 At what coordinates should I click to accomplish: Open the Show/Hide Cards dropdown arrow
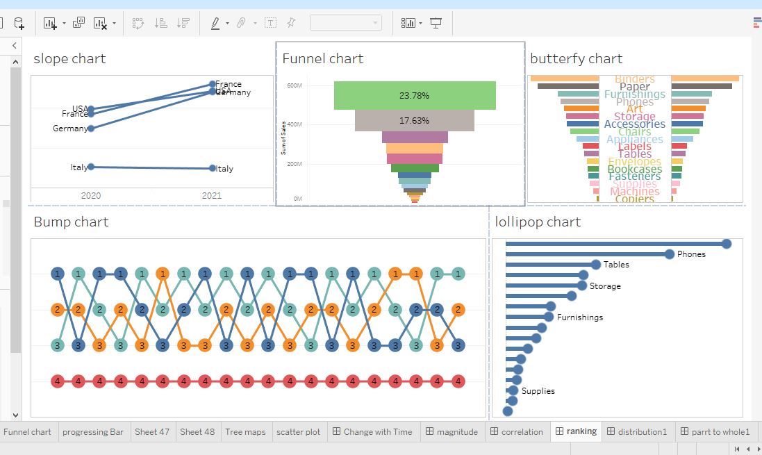(420, 23)
